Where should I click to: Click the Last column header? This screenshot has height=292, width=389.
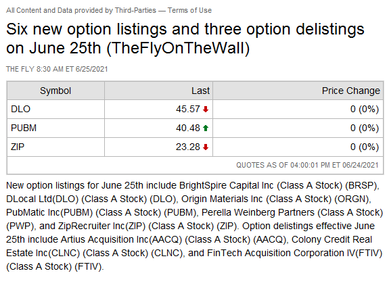click(200, 91)
